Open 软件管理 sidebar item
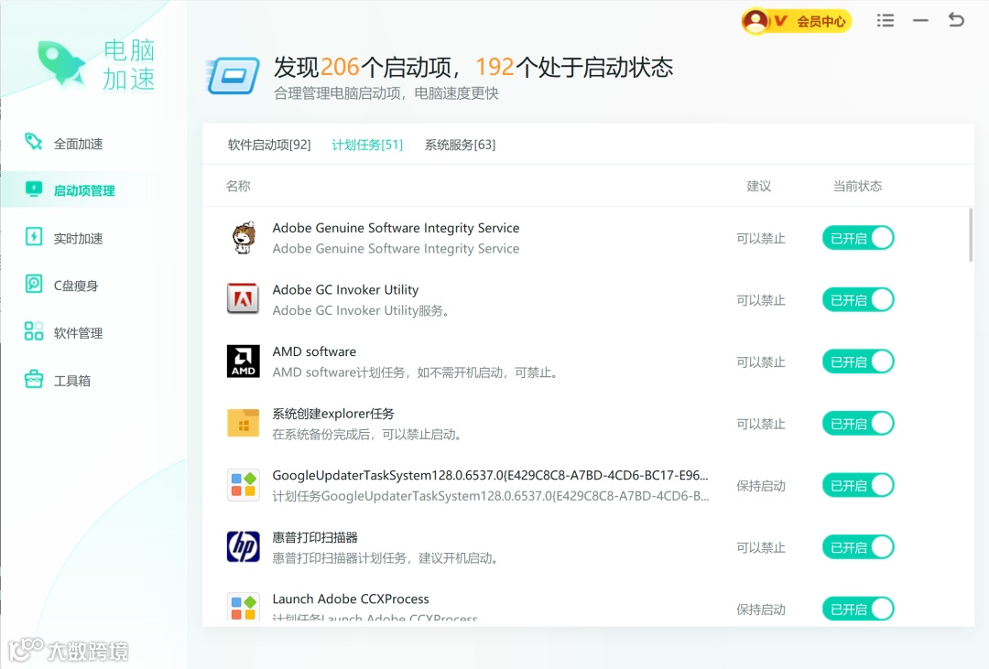Viewport: 989px width, 669px height. pos(78,333)
